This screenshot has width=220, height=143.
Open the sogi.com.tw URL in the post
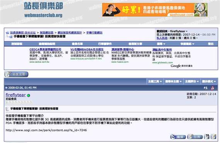[x=46, y=130]
